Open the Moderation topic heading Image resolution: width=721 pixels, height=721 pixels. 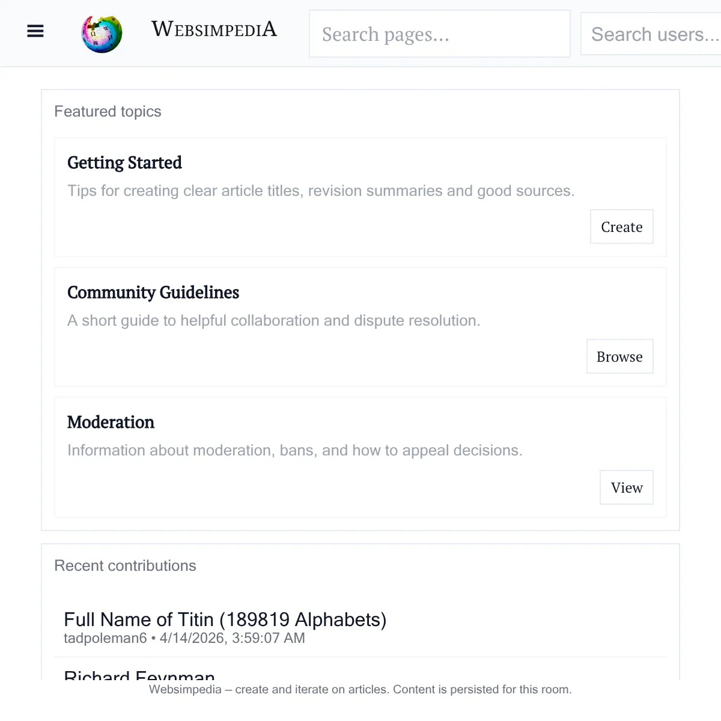tap(111, 422)
